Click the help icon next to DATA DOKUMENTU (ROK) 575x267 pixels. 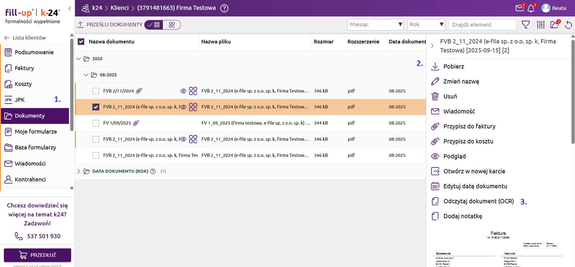pyautogui.click(x=153, y=172)
